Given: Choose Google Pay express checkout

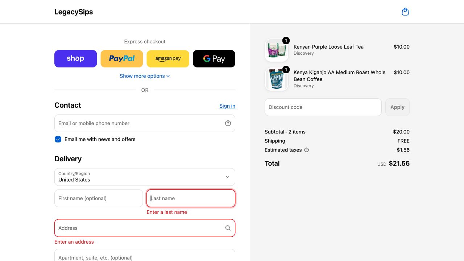Looking at the screenshot, I should 214,59.
